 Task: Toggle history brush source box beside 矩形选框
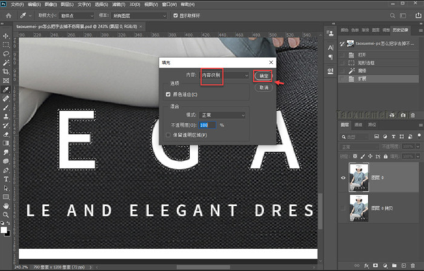343,63
